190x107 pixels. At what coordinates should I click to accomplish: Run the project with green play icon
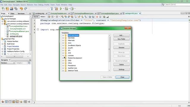point(61,9)
